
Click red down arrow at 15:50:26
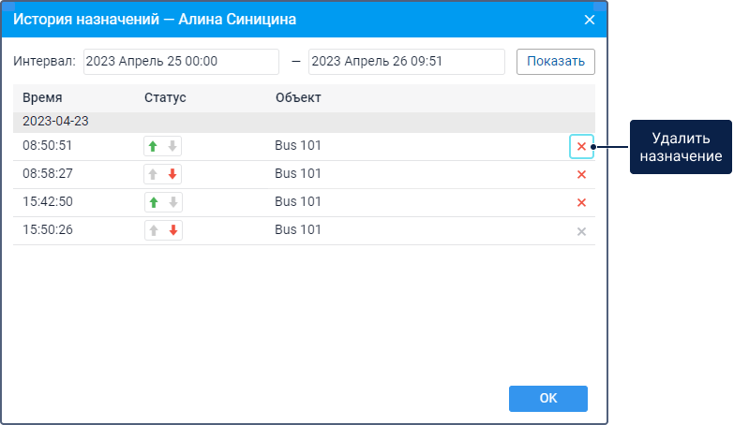click(x=172, y=231)
